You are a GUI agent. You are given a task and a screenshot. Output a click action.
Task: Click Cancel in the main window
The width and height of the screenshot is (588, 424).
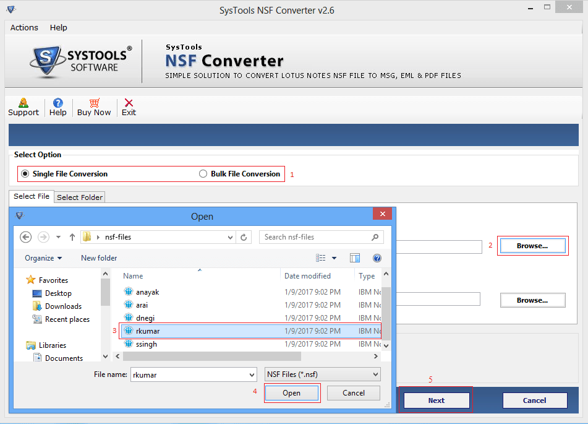pos(535,400)
